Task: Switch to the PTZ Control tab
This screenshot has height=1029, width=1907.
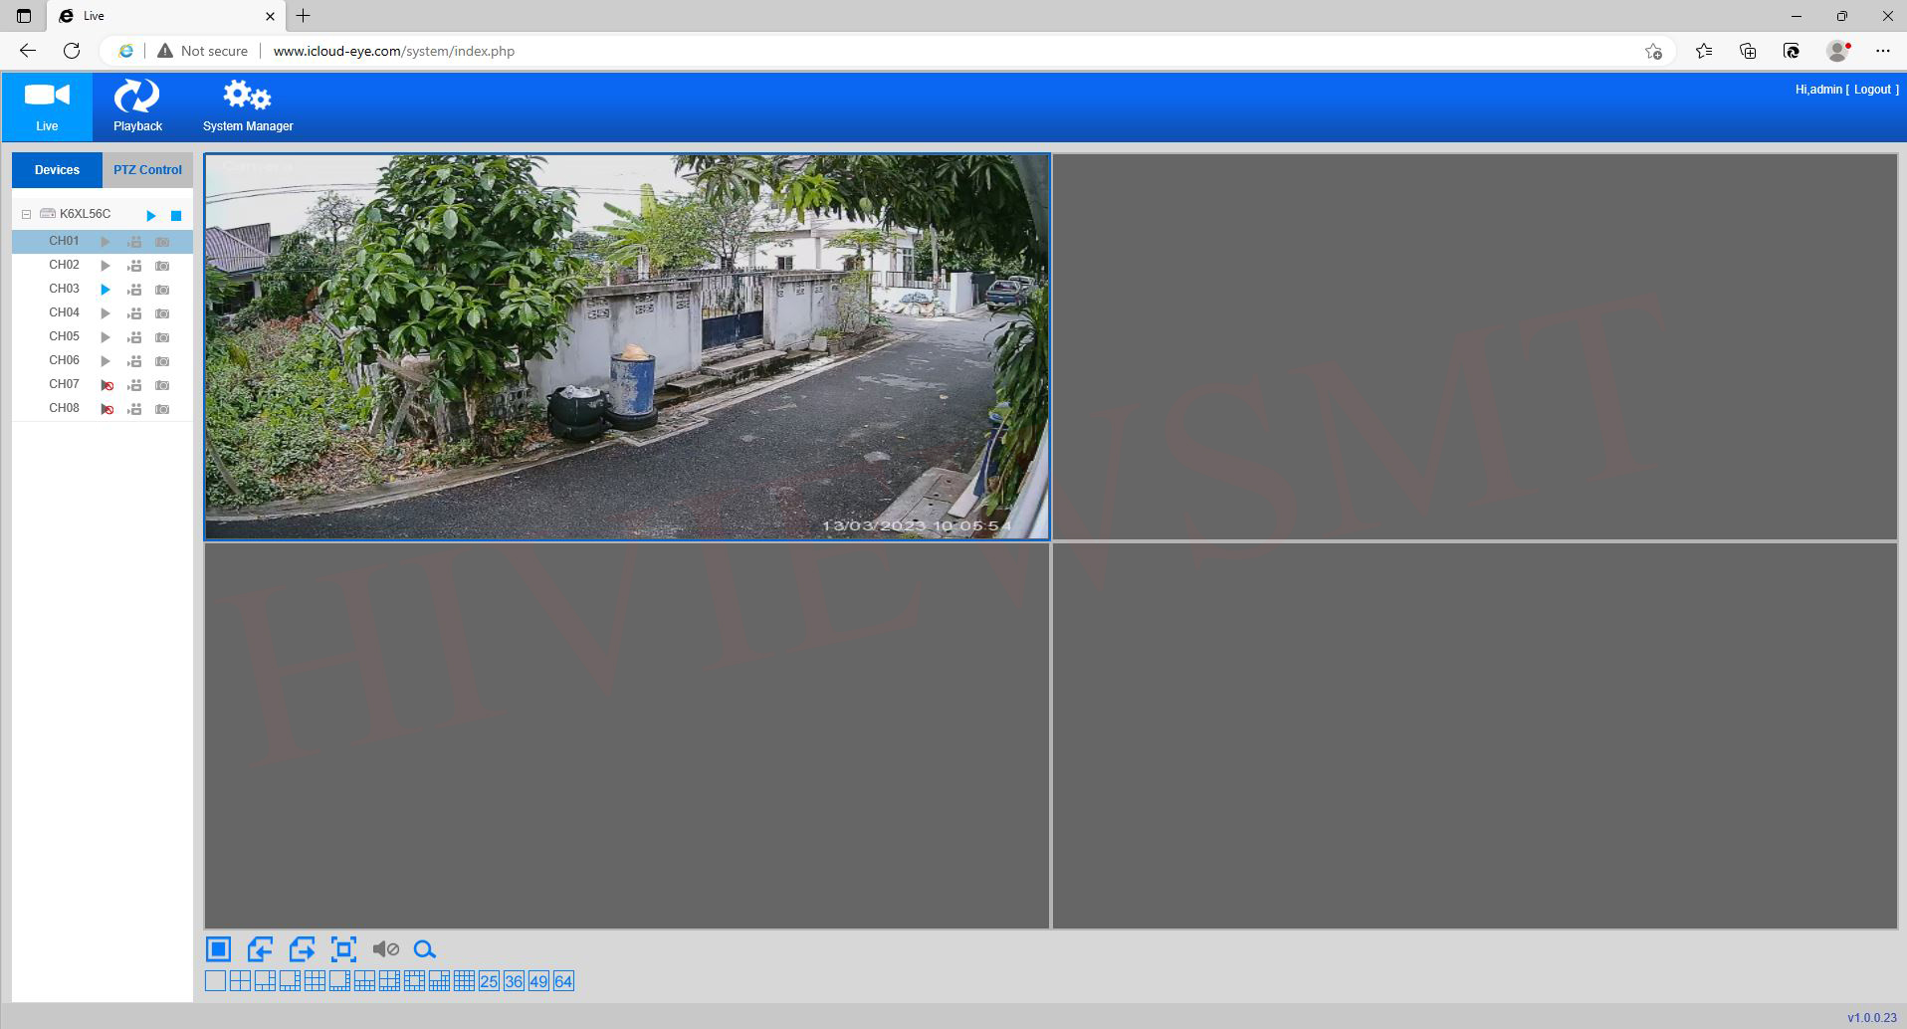Action: (147, 170)
